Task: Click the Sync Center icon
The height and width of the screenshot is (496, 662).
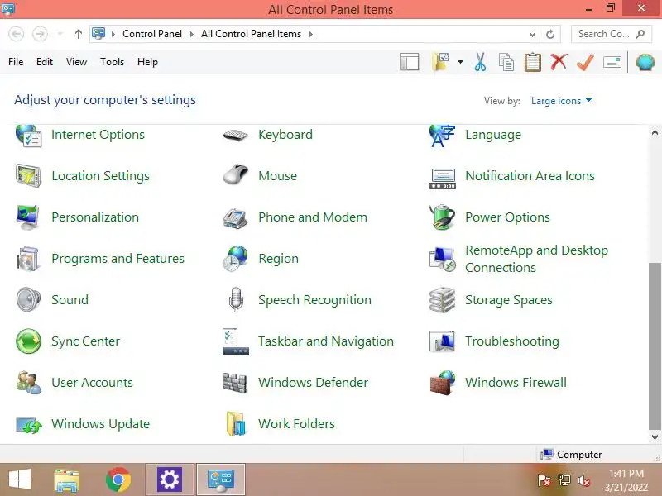Action: point(28,341)
